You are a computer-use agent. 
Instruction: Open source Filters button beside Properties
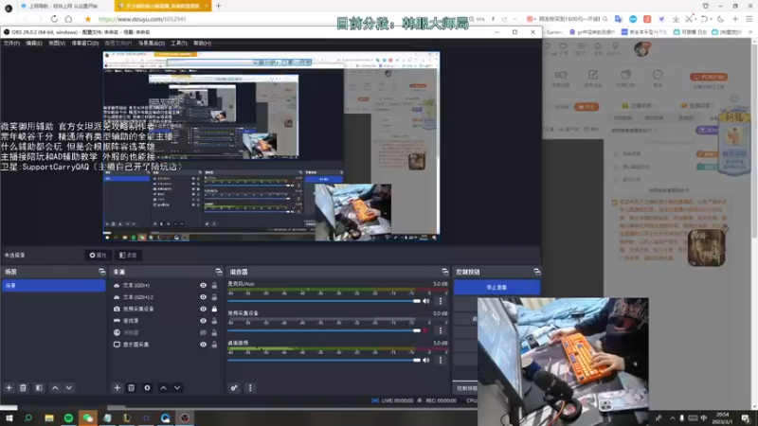(x=128, y=255)
